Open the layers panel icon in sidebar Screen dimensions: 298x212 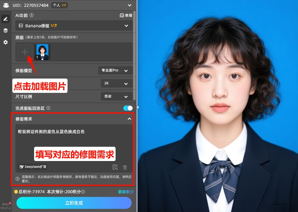point(5,30)
